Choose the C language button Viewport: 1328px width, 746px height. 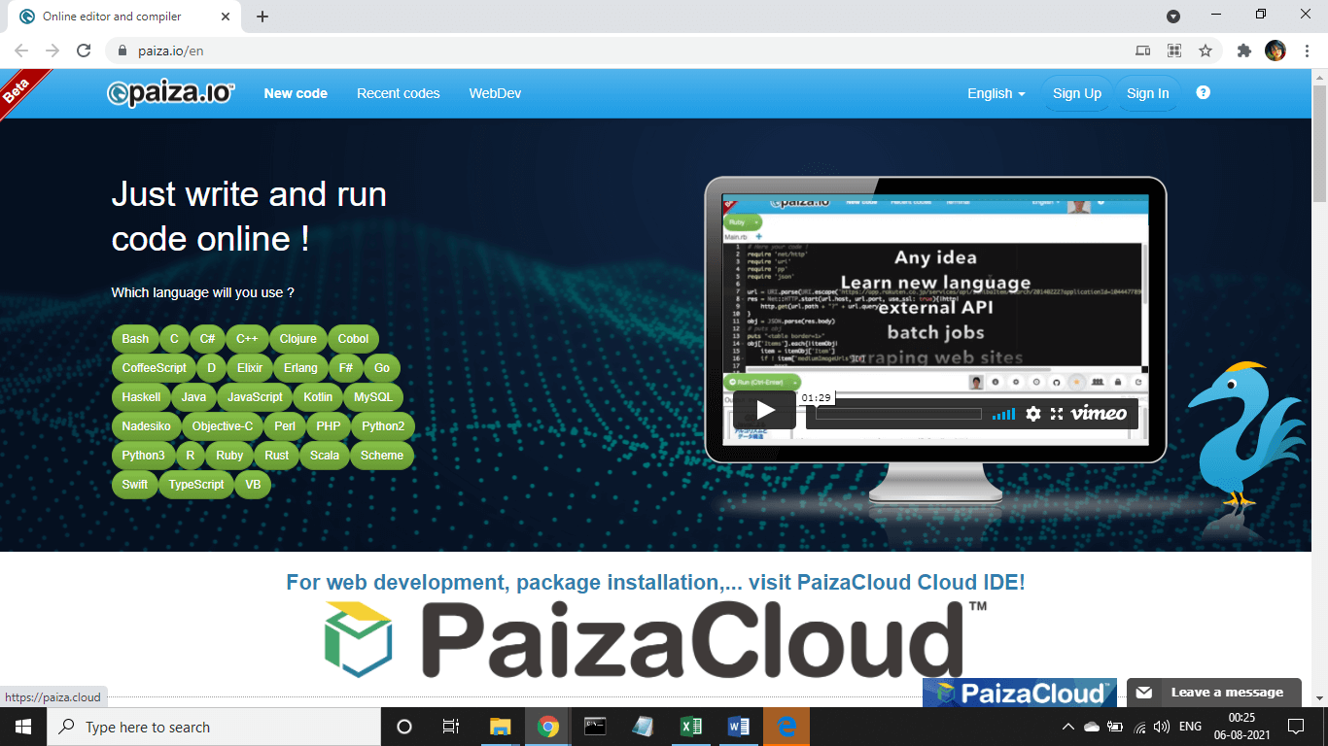174,339
